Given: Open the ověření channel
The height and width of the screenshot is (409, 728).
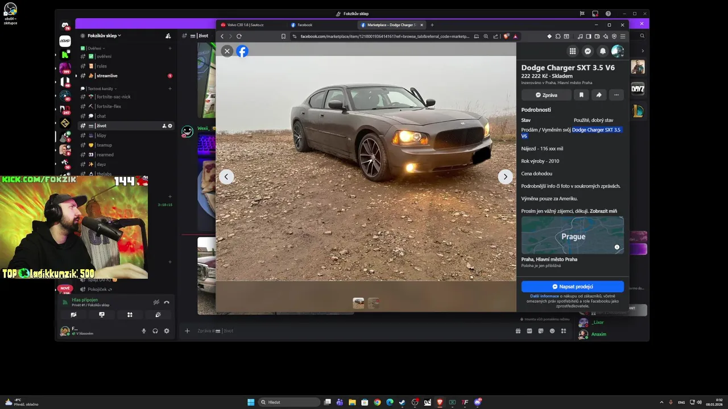Looking at the screenshot, I should 126,56.
